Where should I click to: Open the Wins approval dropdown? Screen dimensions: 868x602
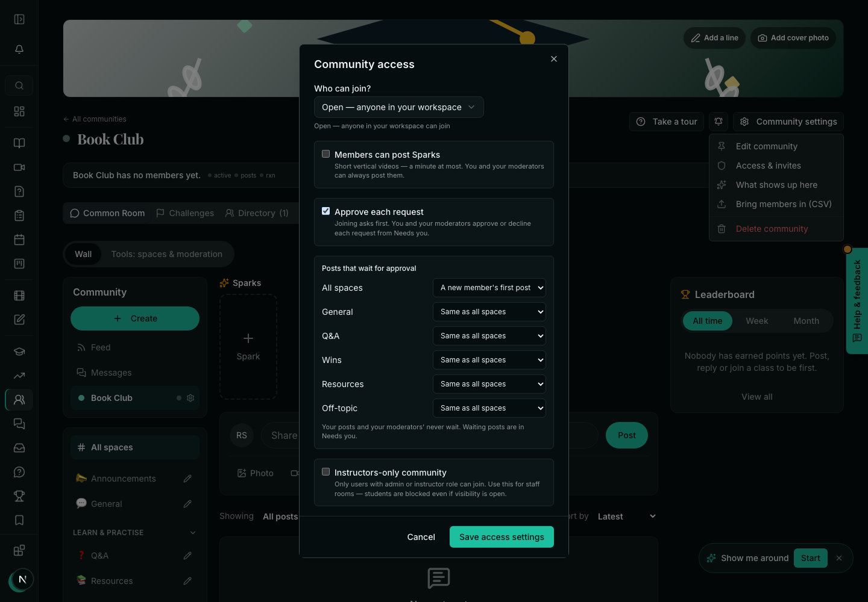coord(489,360)
